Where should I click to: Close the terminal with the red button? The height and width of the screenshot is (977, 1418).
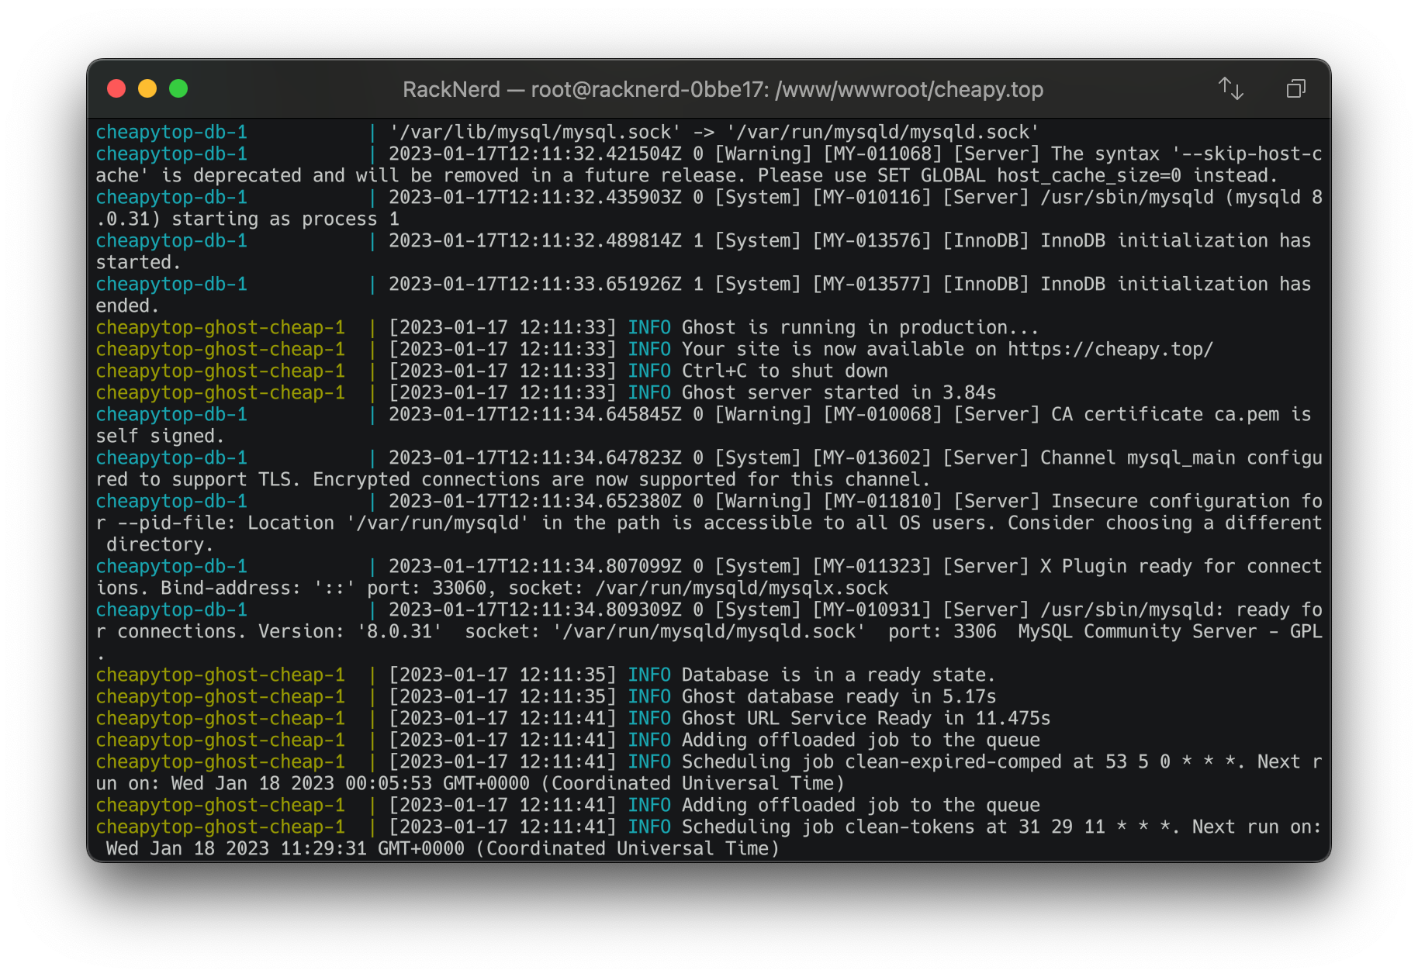[x=116, y=88]
